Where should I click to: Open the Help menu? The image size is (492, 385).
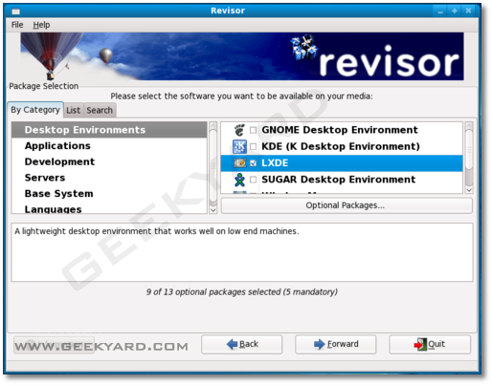[41, 25]
